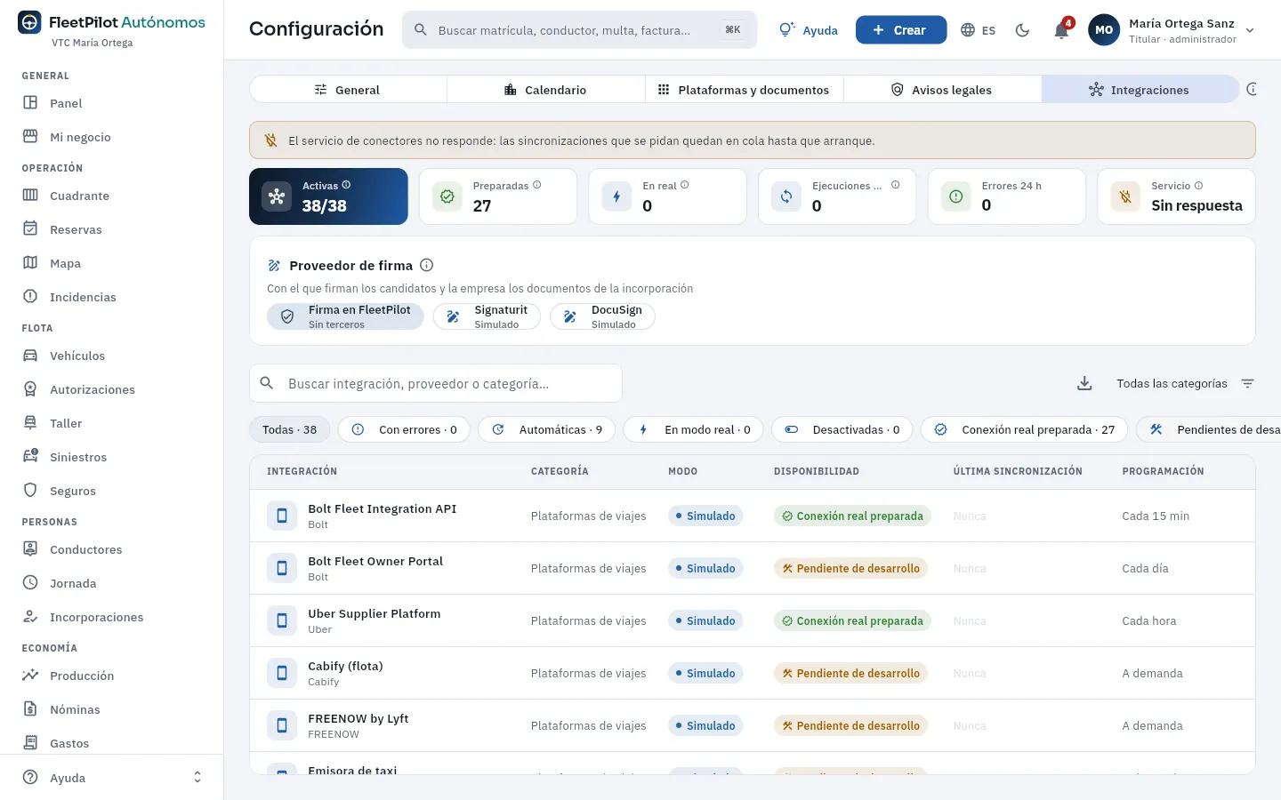Open the Bolt Fleet Integration API row

pos(753,516)
